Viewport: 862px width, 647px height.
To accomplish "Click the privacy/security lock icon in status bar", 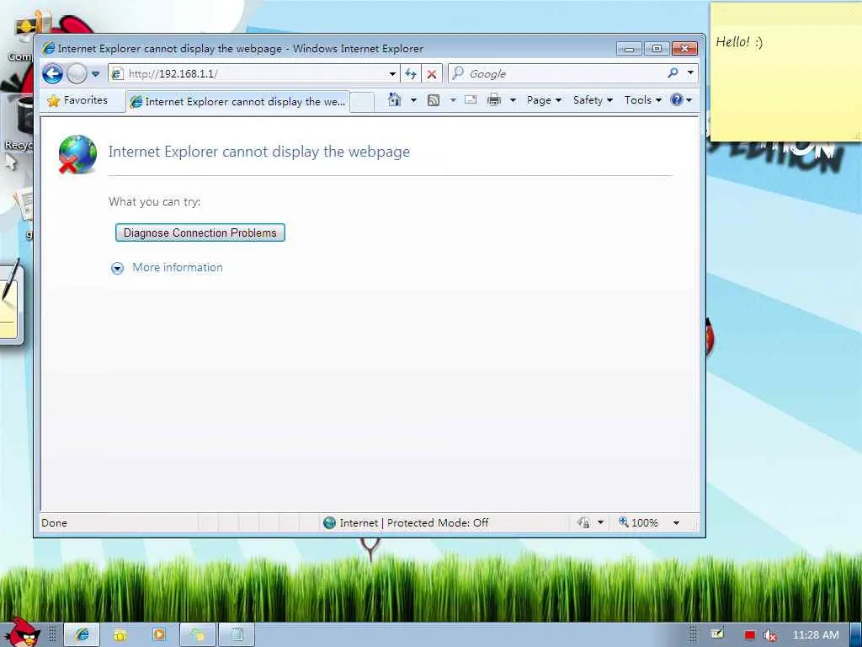I will point(584,522).
